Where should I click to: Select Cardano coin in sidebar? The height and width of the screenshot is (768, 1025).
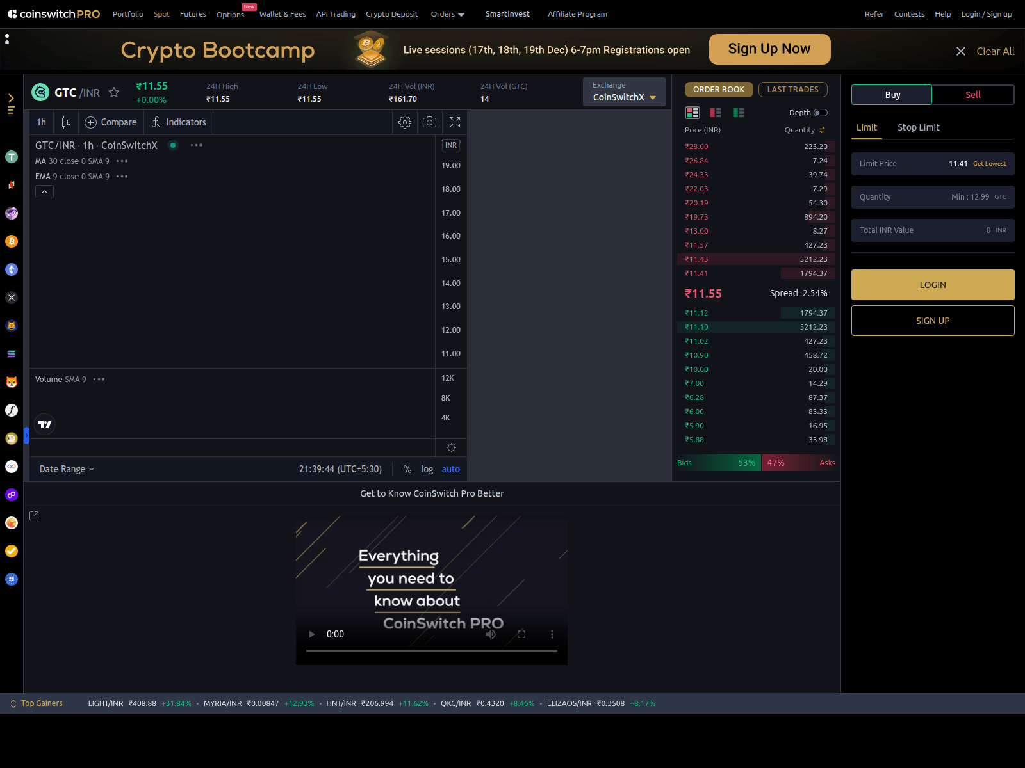tap(12, 579)
